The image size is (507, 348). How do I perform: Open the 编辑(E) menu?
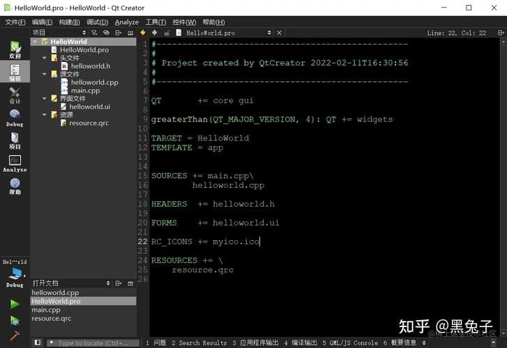click(x=42, y=22)
